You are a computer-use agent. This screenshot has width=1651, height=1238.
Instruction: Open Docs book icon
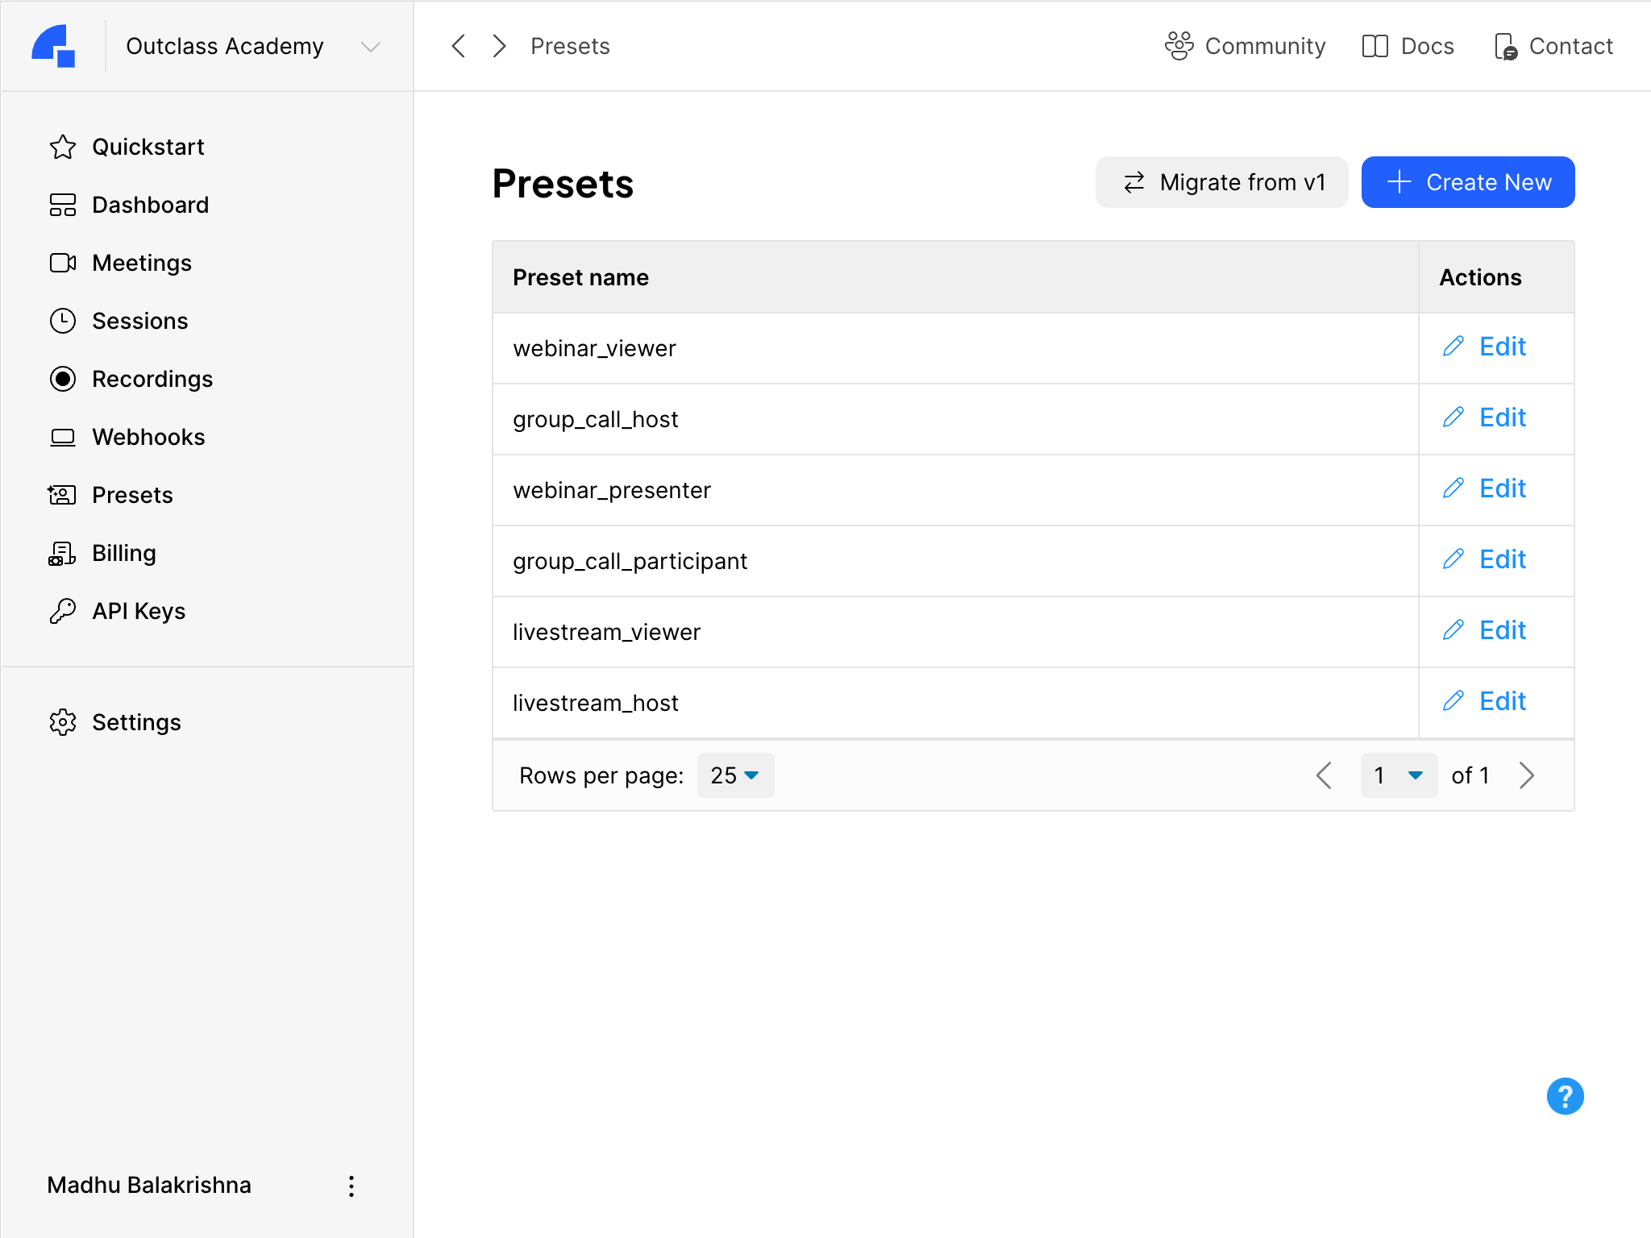tap(1374, 46)
